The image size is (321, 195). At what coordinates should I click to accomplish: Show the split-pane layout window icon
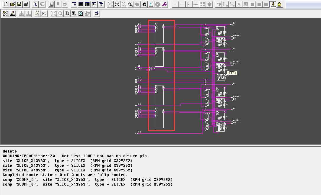pos(74,4)
